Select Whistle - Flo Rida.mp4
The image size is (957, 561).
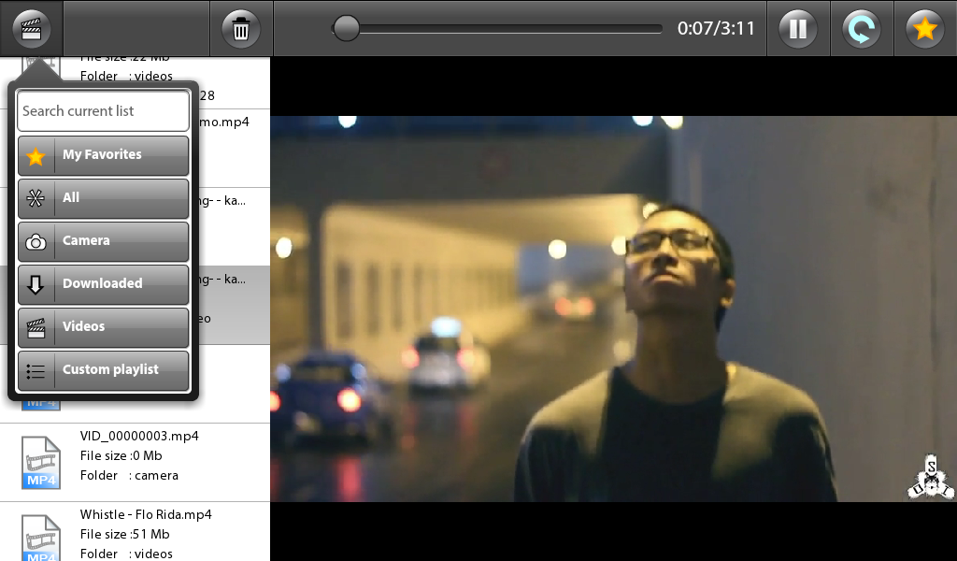point(135,532)
